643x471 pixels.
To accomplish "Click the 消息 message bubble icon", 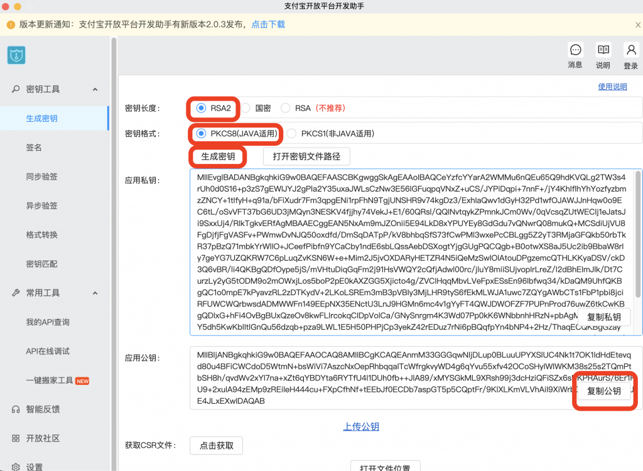I will [x=575, y=50].
